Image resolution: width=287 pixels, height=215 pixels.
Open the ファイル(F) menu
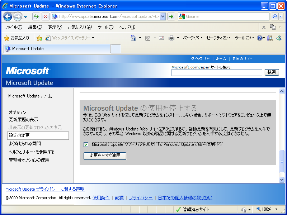pyautogui.click(x=14, y=27)
